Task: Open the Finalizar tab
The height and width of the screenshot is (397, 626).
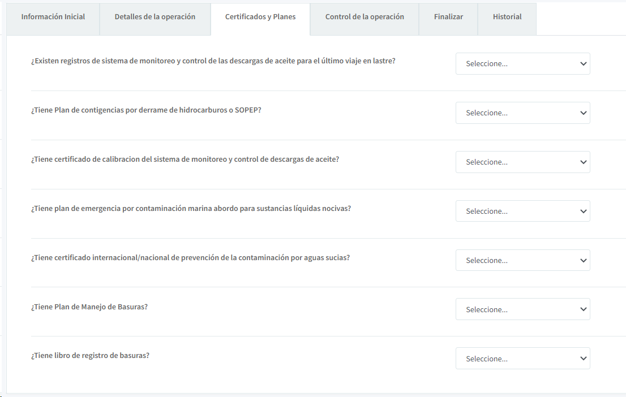Action: click(448, 17)
